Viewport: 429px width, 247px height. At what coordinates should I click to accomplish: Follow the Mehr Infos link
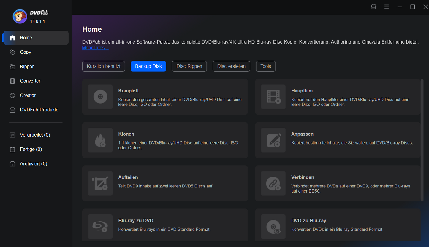[95, 48]
